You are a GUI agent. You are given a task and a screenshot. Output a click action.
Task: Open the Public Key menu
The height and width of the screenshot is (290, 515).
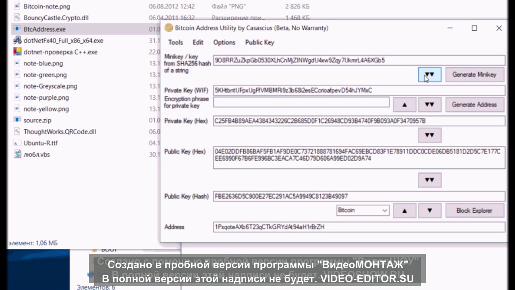[260, 42]
